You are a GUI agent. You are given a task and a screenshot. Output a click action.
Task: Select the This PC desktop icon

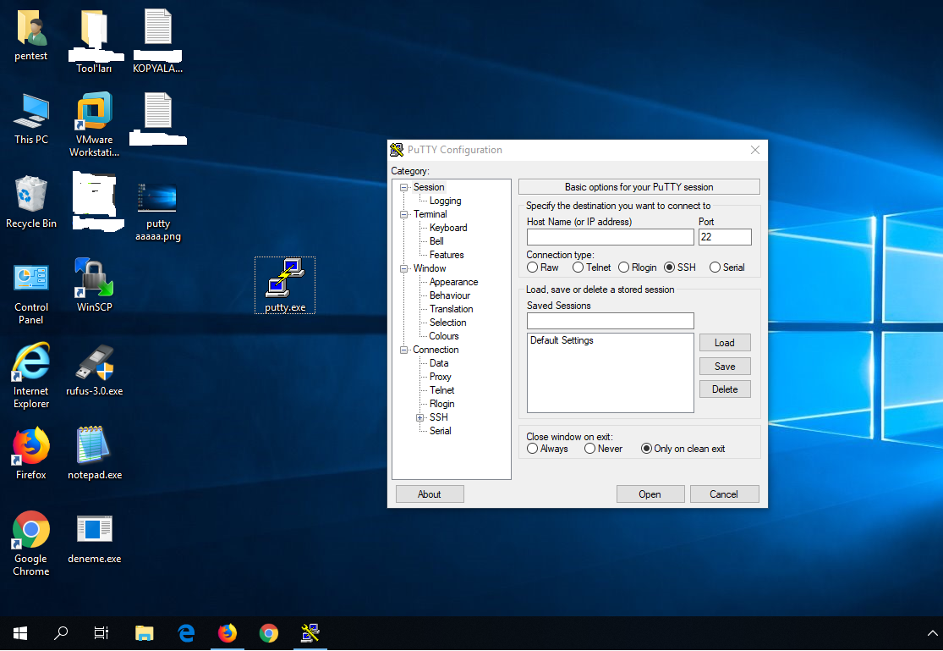[x=30, y=119]
